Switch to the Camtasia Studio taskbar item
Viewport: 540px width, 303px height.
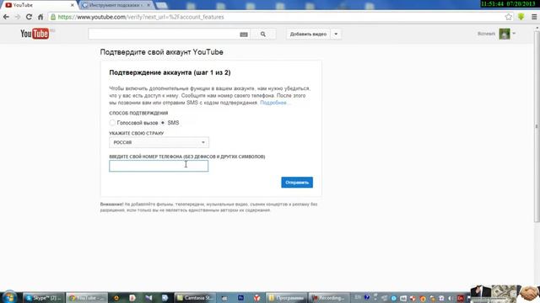pyautogui.click(x=196, y=298)
